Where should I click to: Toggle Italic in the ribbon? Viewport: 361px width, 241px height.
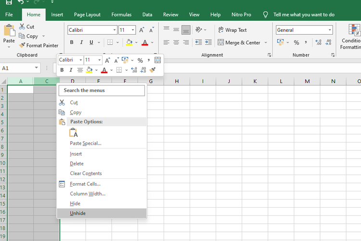81,42
